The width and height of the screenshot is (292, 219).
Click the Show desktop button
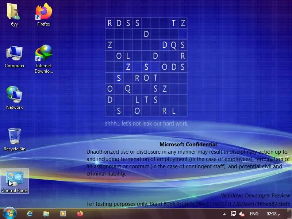tap(289, 214)
